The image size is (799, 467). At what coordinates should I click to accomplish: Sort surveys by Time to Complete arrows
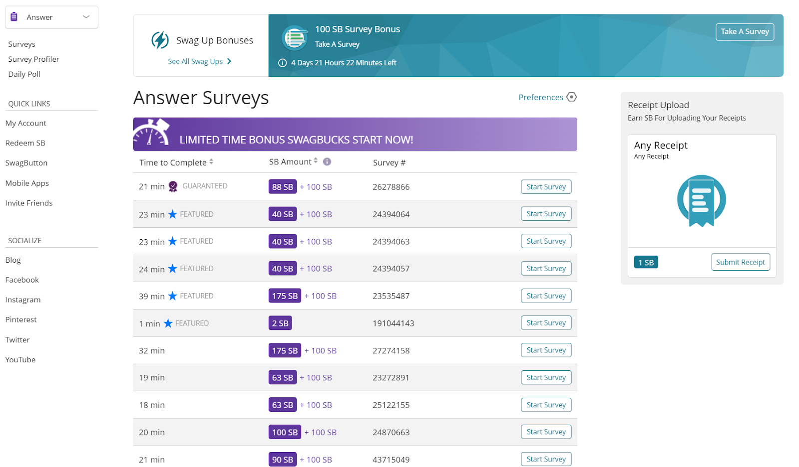211,162
